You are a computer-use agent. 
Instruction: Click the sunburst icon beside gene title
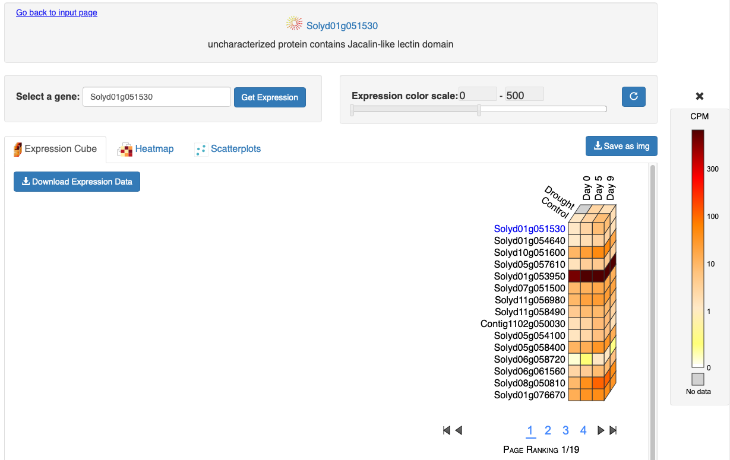[x=295, y=24]
